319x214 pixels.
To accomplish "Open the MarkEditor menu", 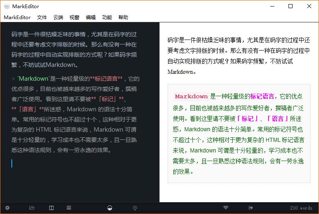I will click(17, 17).
